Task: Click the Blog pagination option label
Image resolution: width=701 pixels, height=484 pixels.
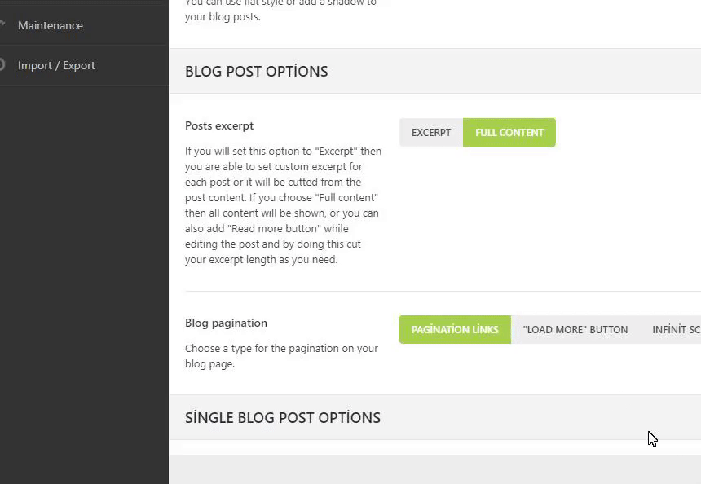Action: point(226,323)
